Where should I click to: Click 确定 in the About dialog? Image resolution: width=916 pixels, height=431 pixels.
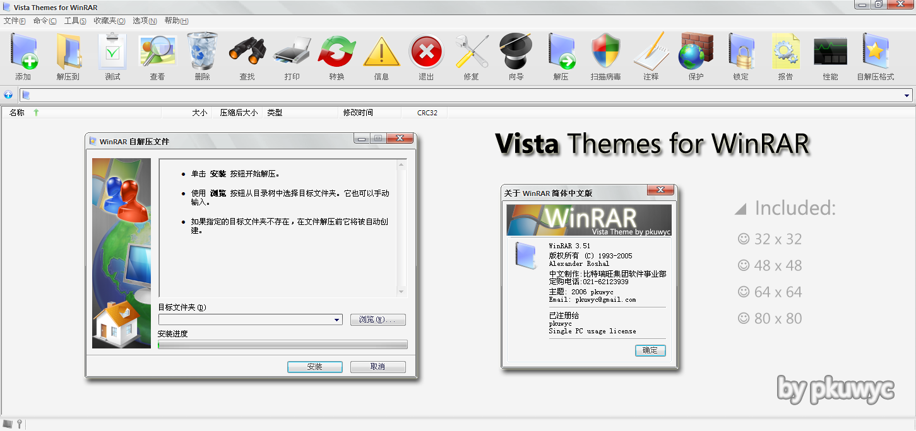(x=650, y=350)
